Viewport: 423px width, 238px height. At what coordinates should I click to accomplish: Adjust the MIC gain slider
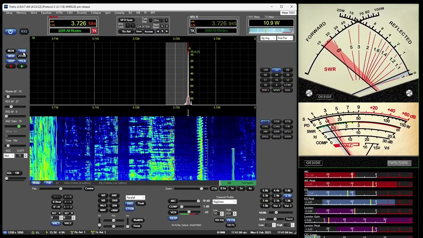coord(190,201)
